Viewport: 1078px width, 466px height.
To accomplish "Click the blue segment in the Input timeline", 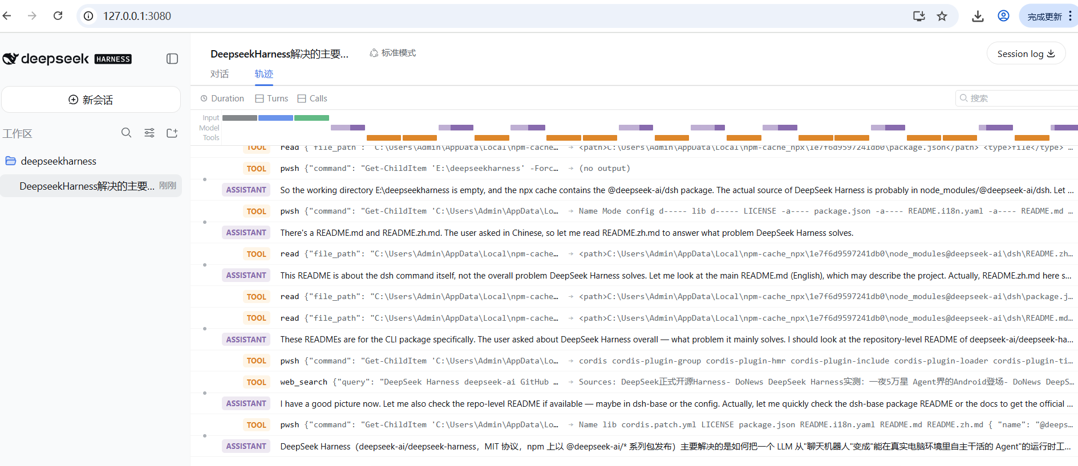I will tap(275, 118).
